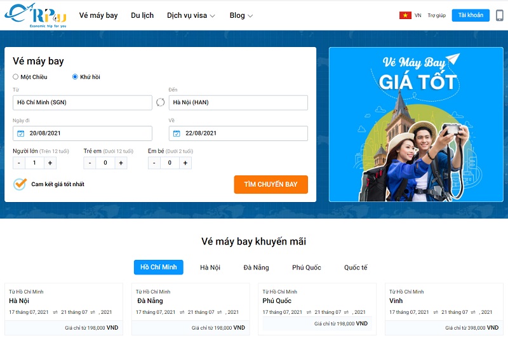Click the return date calendar icon
The height and width of the screenshot is (345, 508).
tap(177, 133)
